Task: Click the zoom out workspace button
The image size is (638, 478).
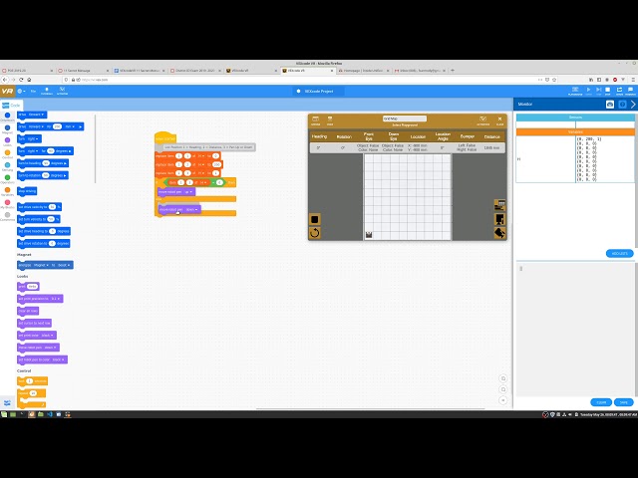Action: point(503,389)
